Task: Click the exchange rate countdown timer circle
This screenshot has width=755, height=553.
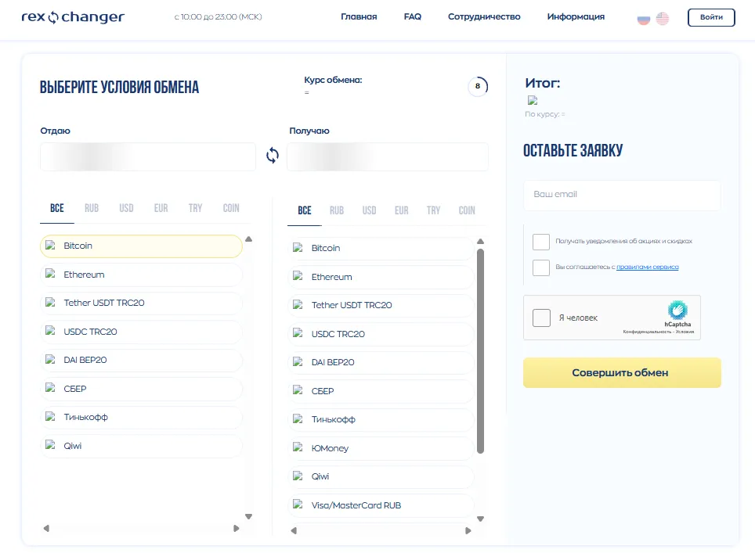Action: [478, 86]
